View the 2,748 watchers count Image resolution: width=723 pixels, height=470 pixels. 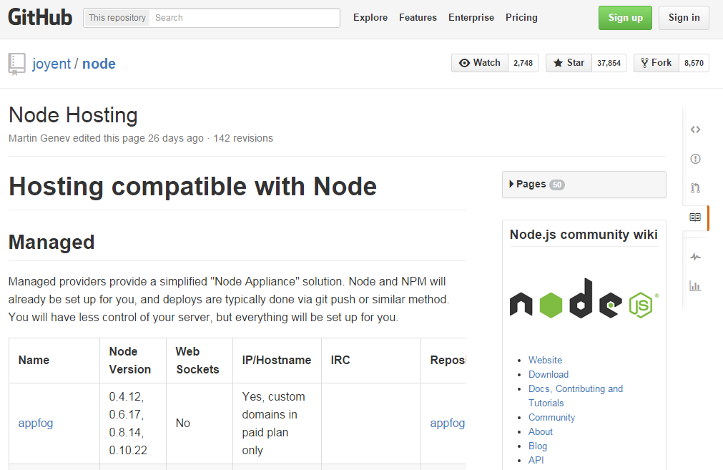523,63
